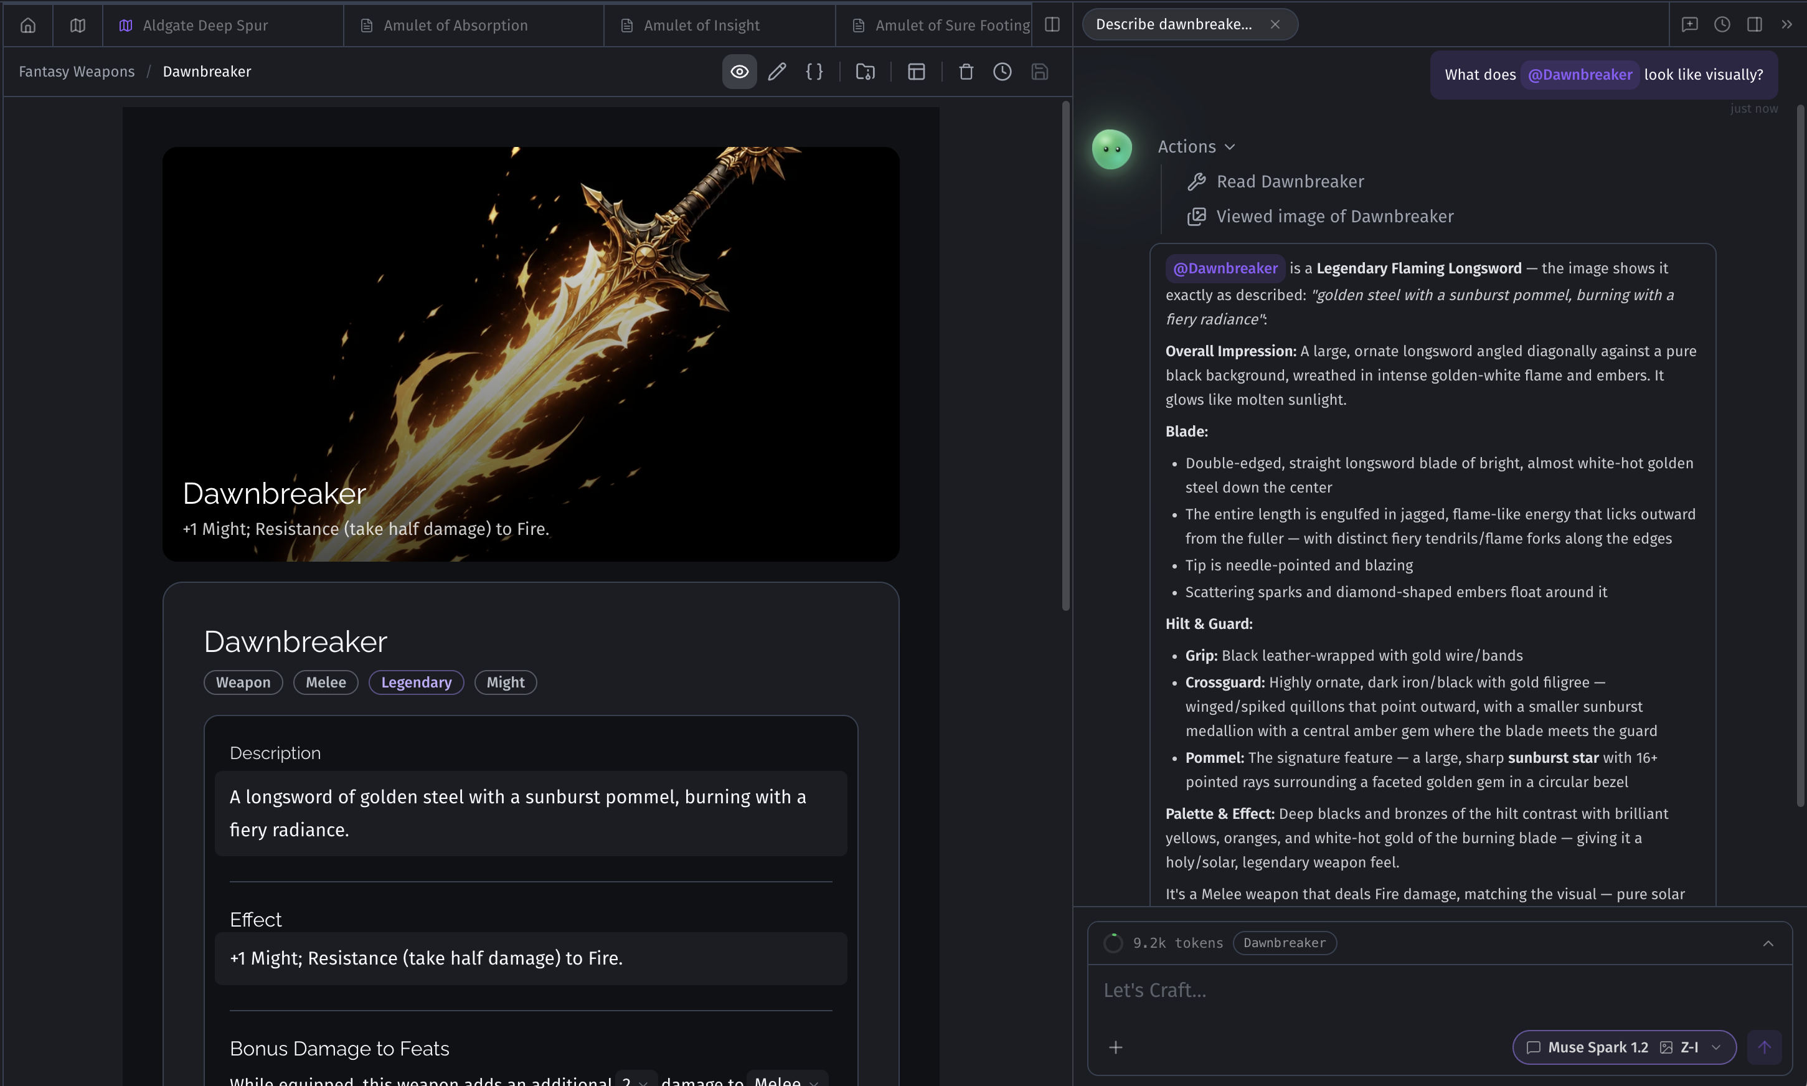Toggle preview mode with the eye icon
1807x1086 pixels.
(740, 72)
